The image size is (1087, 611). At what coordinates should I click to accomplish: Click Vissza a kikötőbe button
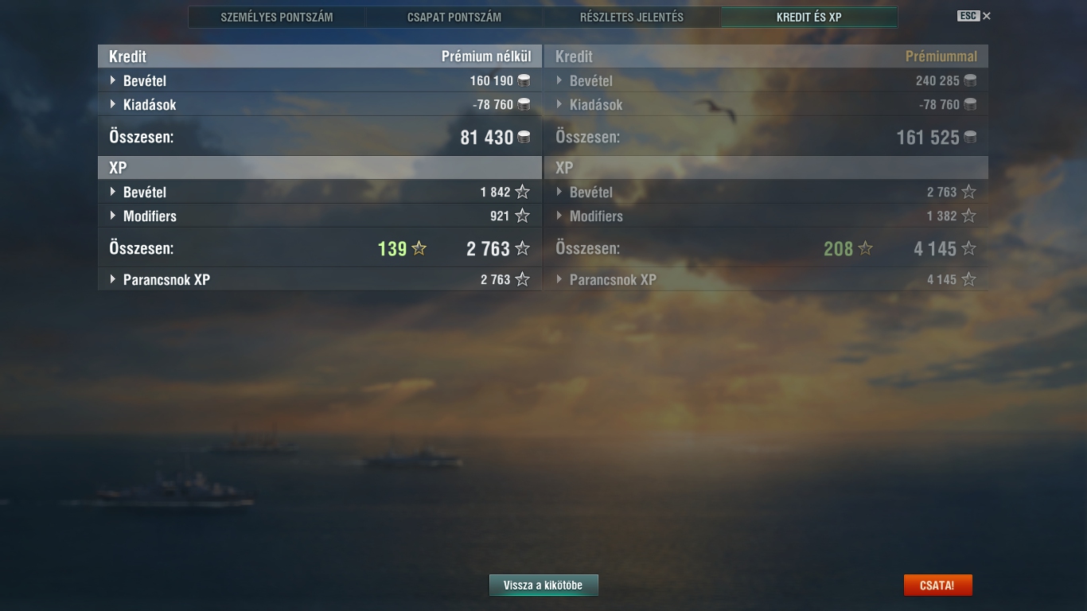pyautogui.click(x=543, y=586)
